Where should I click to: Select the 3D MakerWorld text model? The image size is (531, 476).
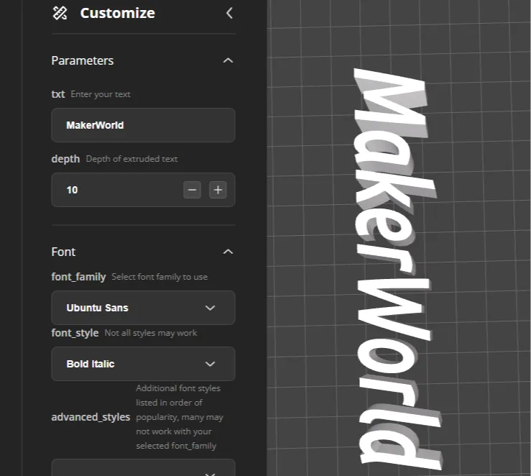coord(392,266)
